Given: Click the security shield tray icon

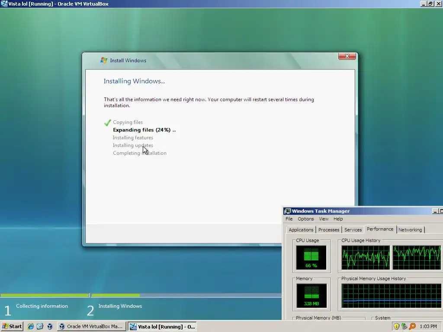Looking at the screenshot, I should (x=396, y=326).
